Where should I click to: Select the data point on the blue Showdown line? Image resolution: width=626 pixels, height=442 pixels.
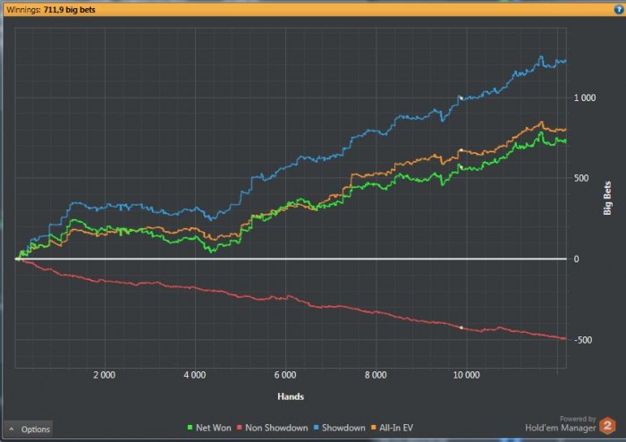tap(461, 98)
